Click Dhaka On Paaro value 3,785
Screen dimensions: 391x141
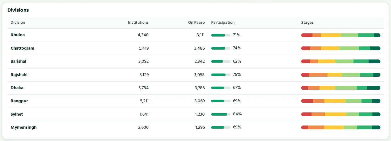pos(200,88)
